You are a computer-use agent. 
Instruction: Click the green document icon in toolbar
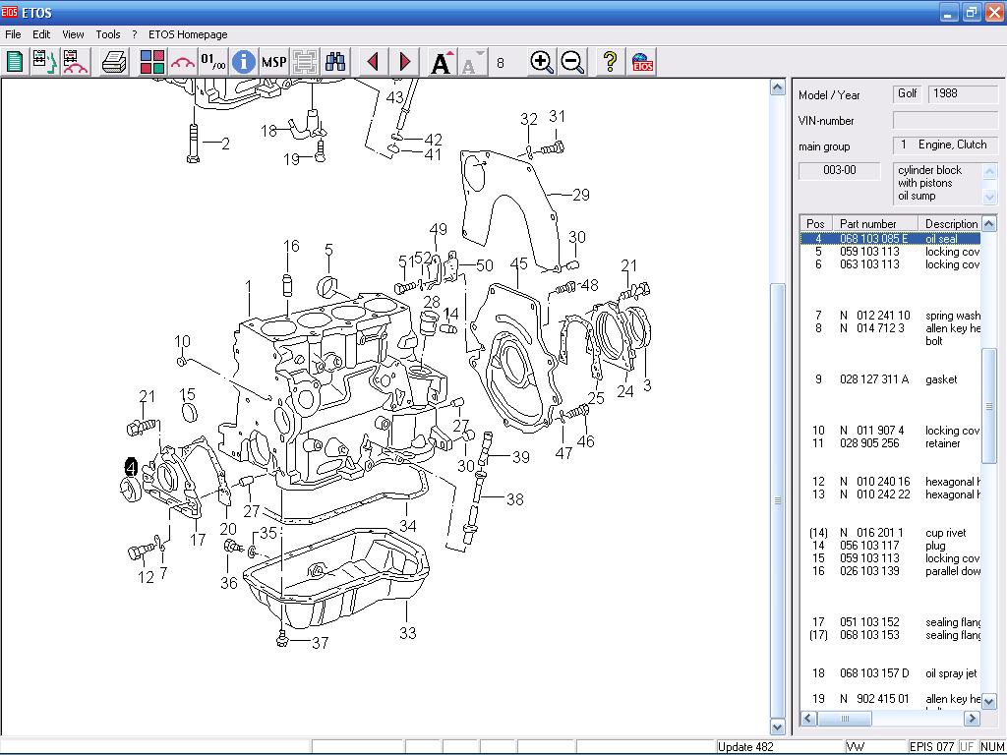click(15, 62)
